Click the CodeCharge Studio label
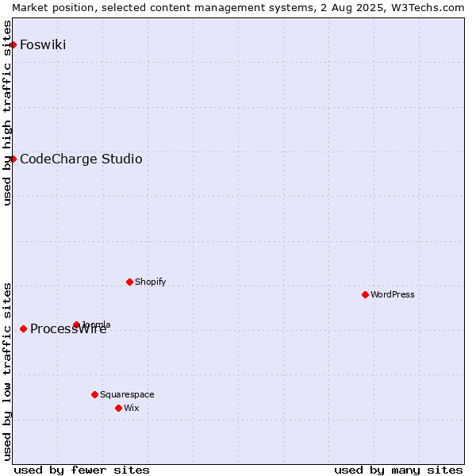This screenshot has width=476, height=476. pyautogui.click(x=81, y=159)
